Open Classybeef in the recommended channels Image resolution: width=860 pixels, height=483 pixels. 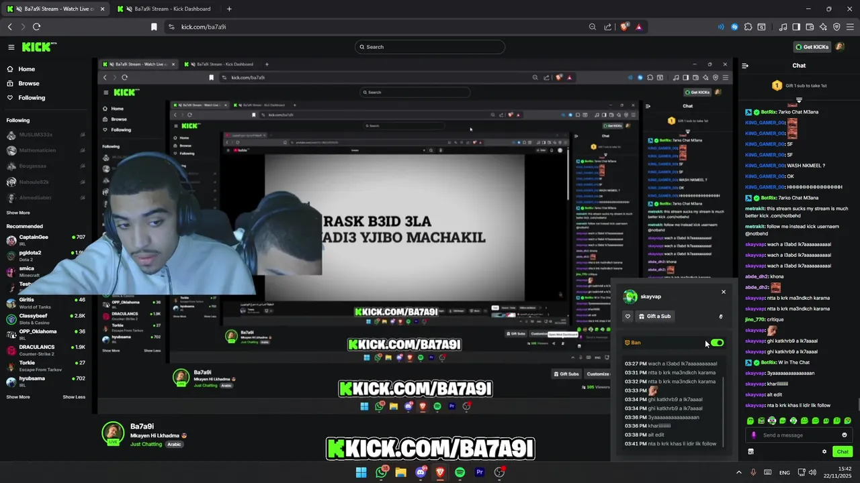coord(46,318)
